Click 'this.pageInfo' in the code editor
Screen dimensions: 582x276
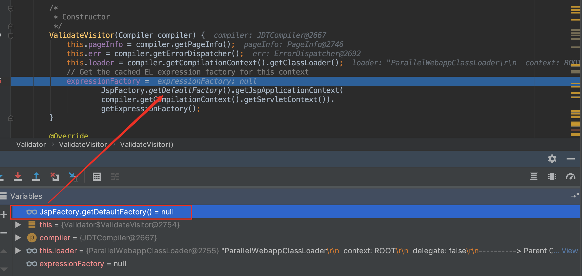click(95, 45)
